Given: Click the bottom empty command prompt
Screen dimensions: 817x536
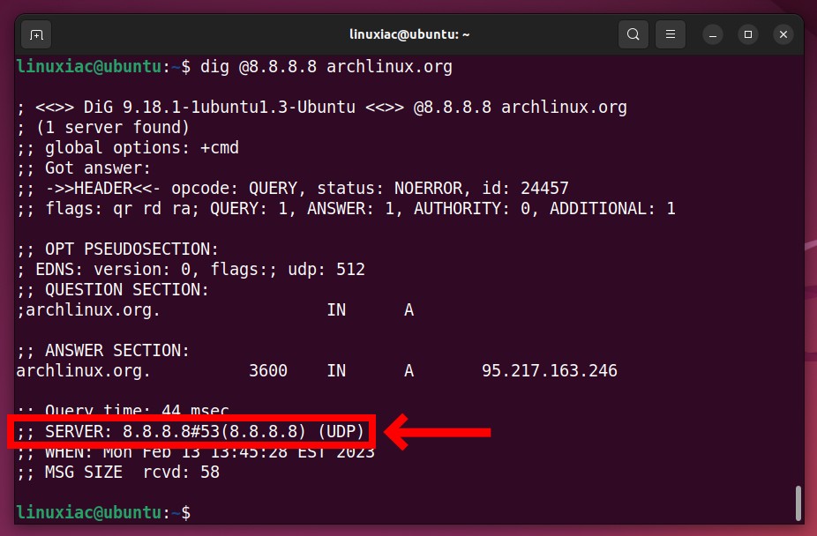Looking at the screenshot, I should click(x=104, y=512).
